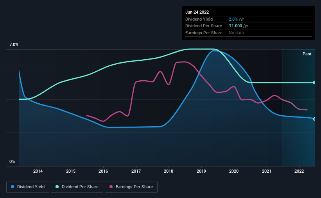Click the 2014 x-axis label
The height and width of the screenshot is (198, 321).
click(38, 171)
